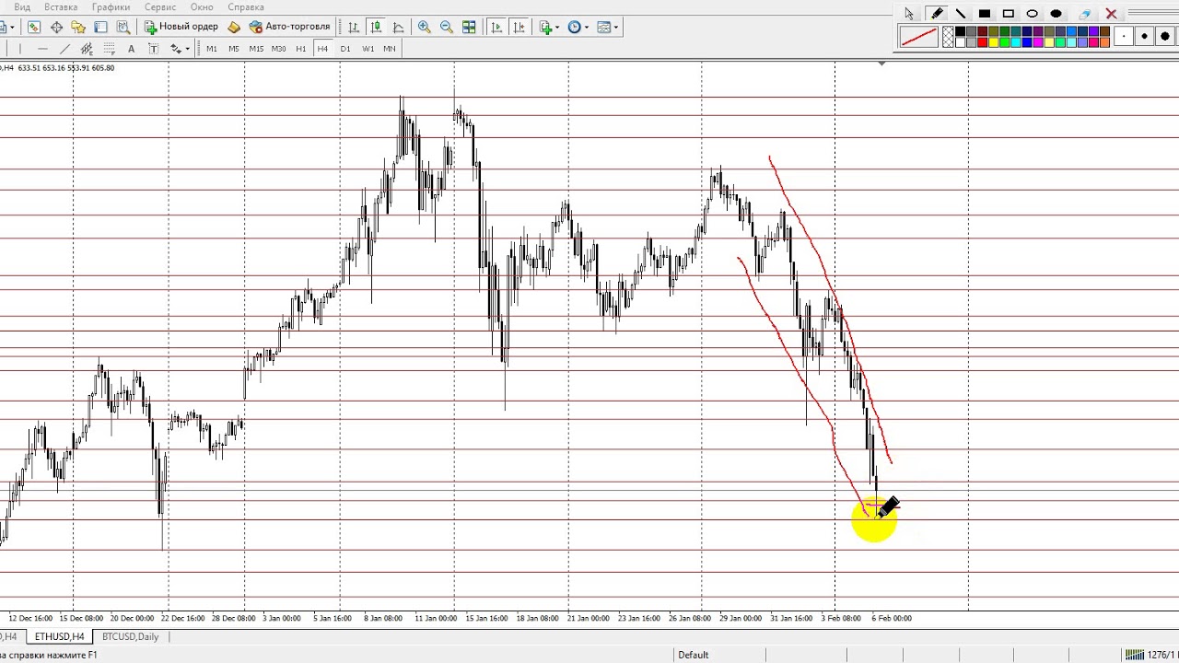Image resolution: width=1179 pixels, height=663 pixels.
Task: Tile chart windows icon
Action: click(x=469, y=28)
